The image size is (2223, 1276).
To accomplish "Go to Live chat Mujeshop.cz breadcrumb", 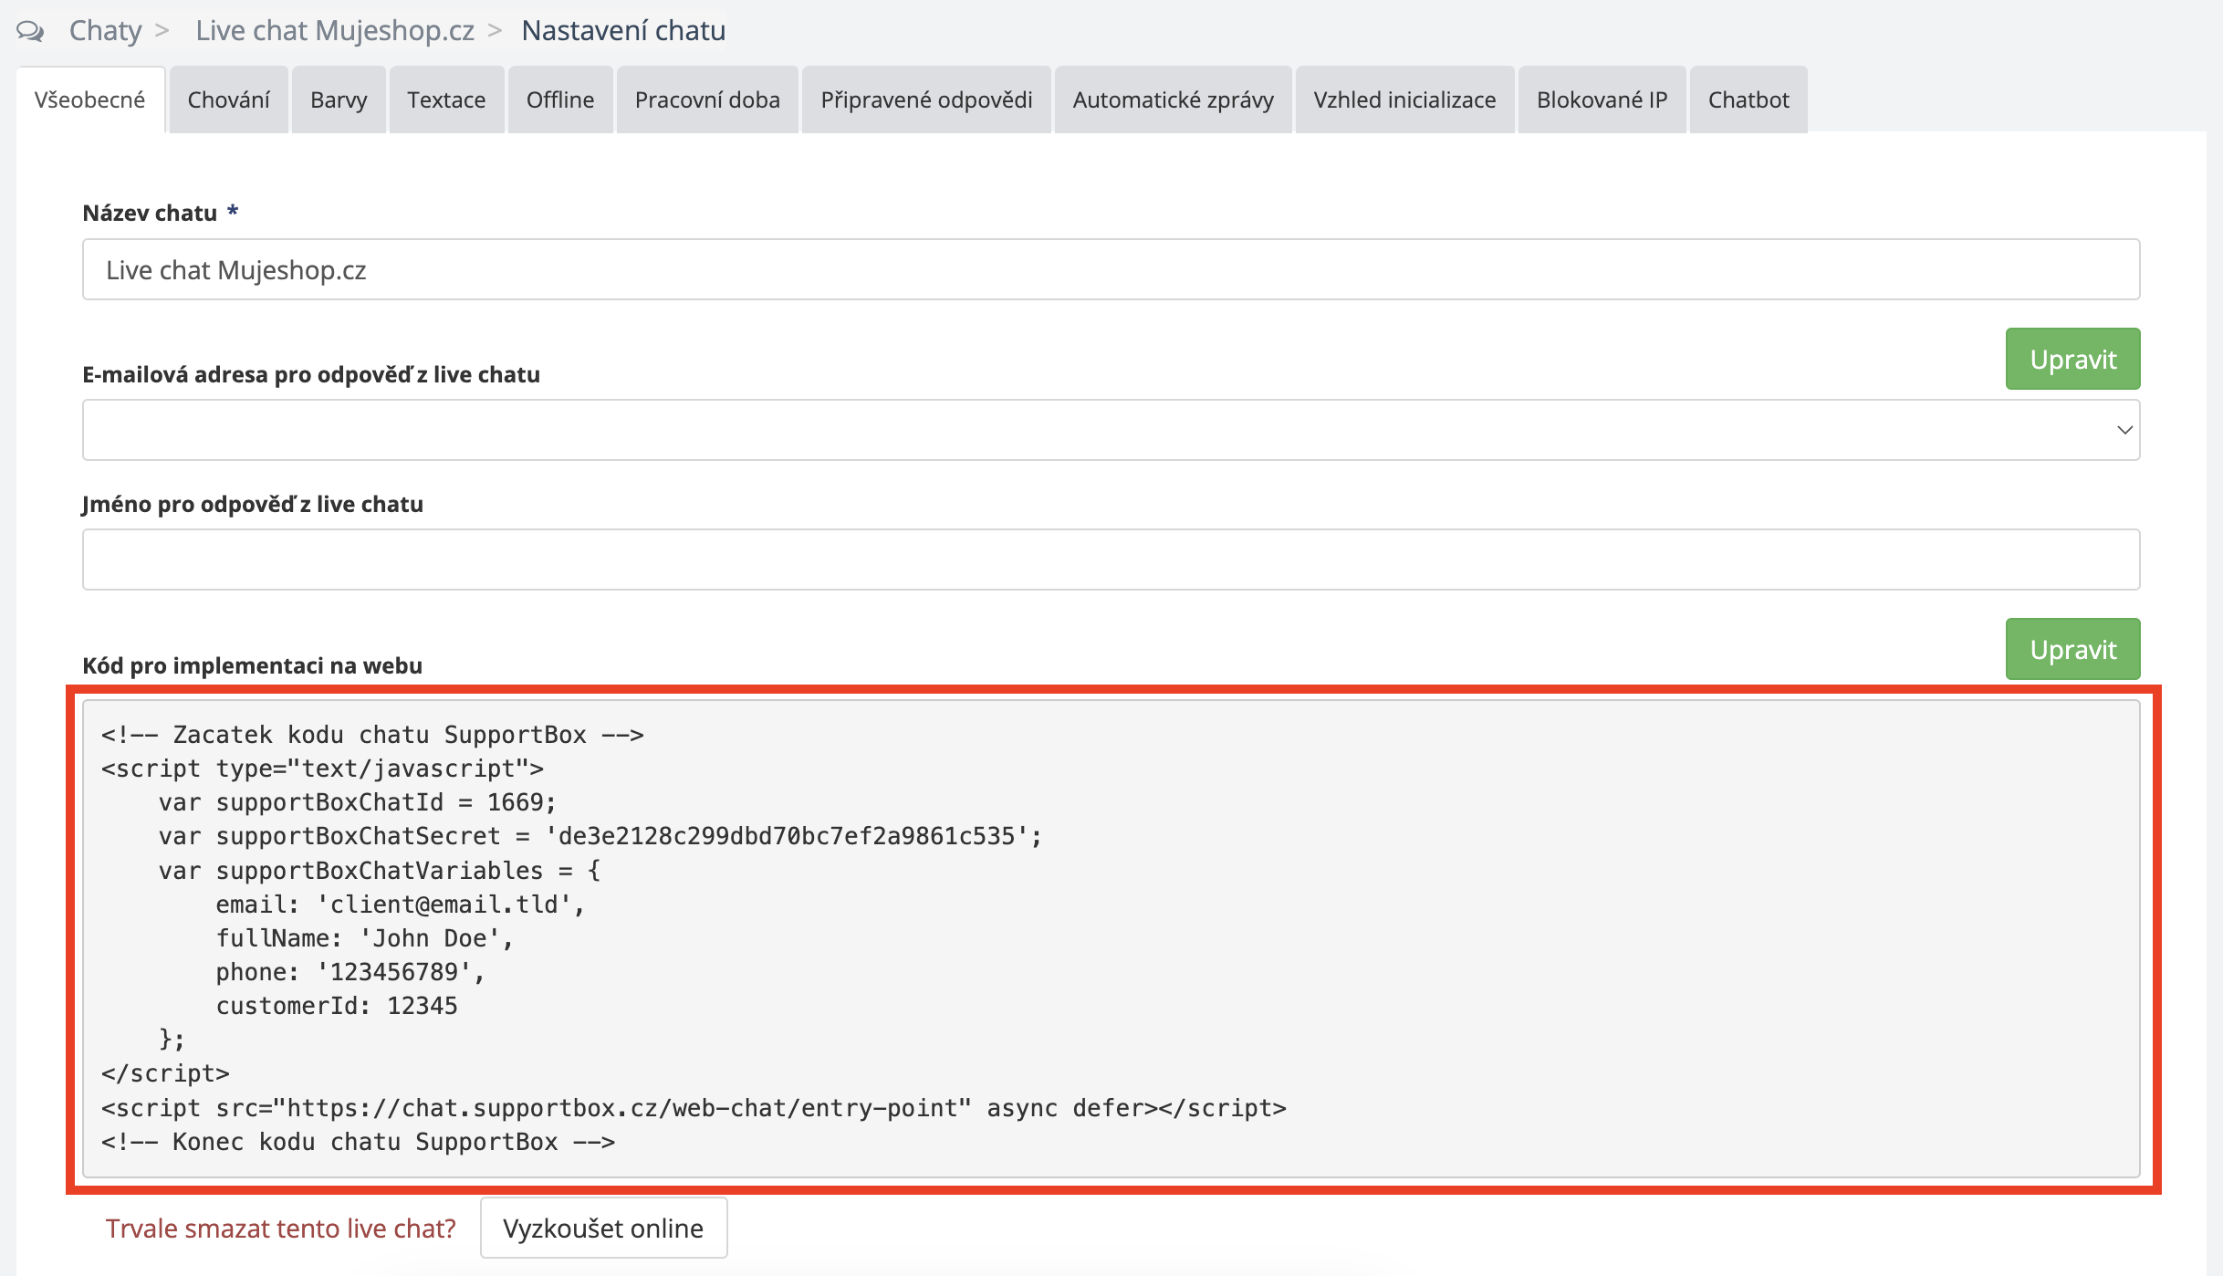I will tap(334, 31).
